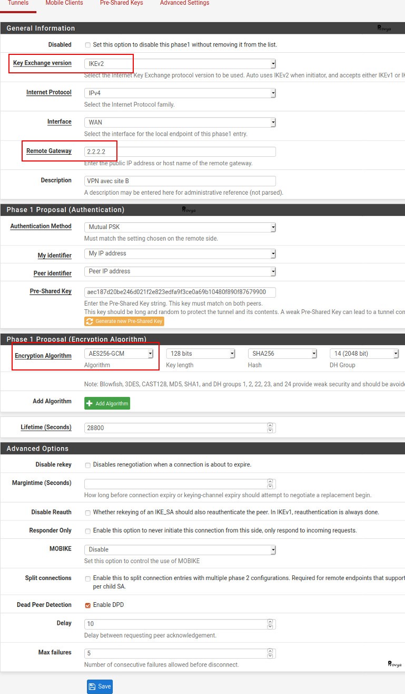Open the Key length 128 bits dropdown
This screenshot has width=405, height=694.
201,354
